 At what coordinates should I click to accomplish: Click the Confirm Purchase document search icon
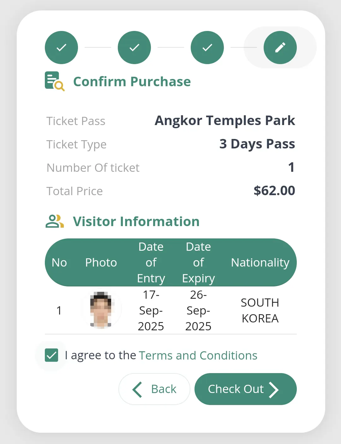click(54, 81)
